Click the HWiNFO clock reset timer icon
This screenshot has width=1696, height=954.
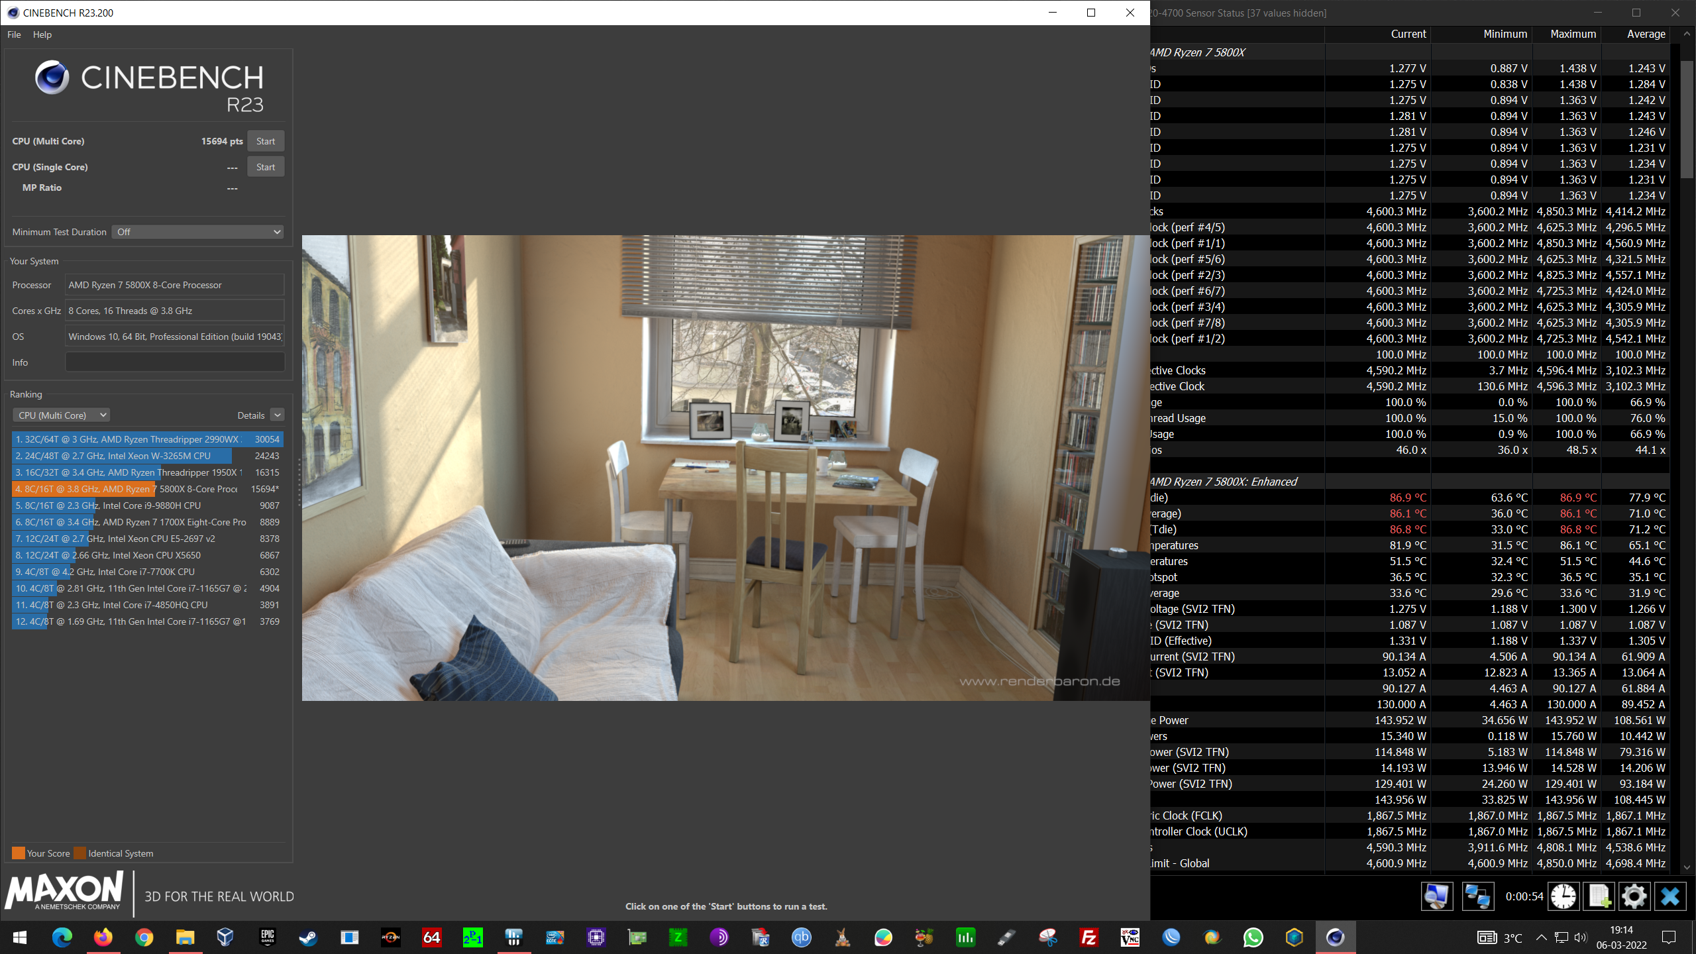pyautogui.click(x=1563, y=896)
